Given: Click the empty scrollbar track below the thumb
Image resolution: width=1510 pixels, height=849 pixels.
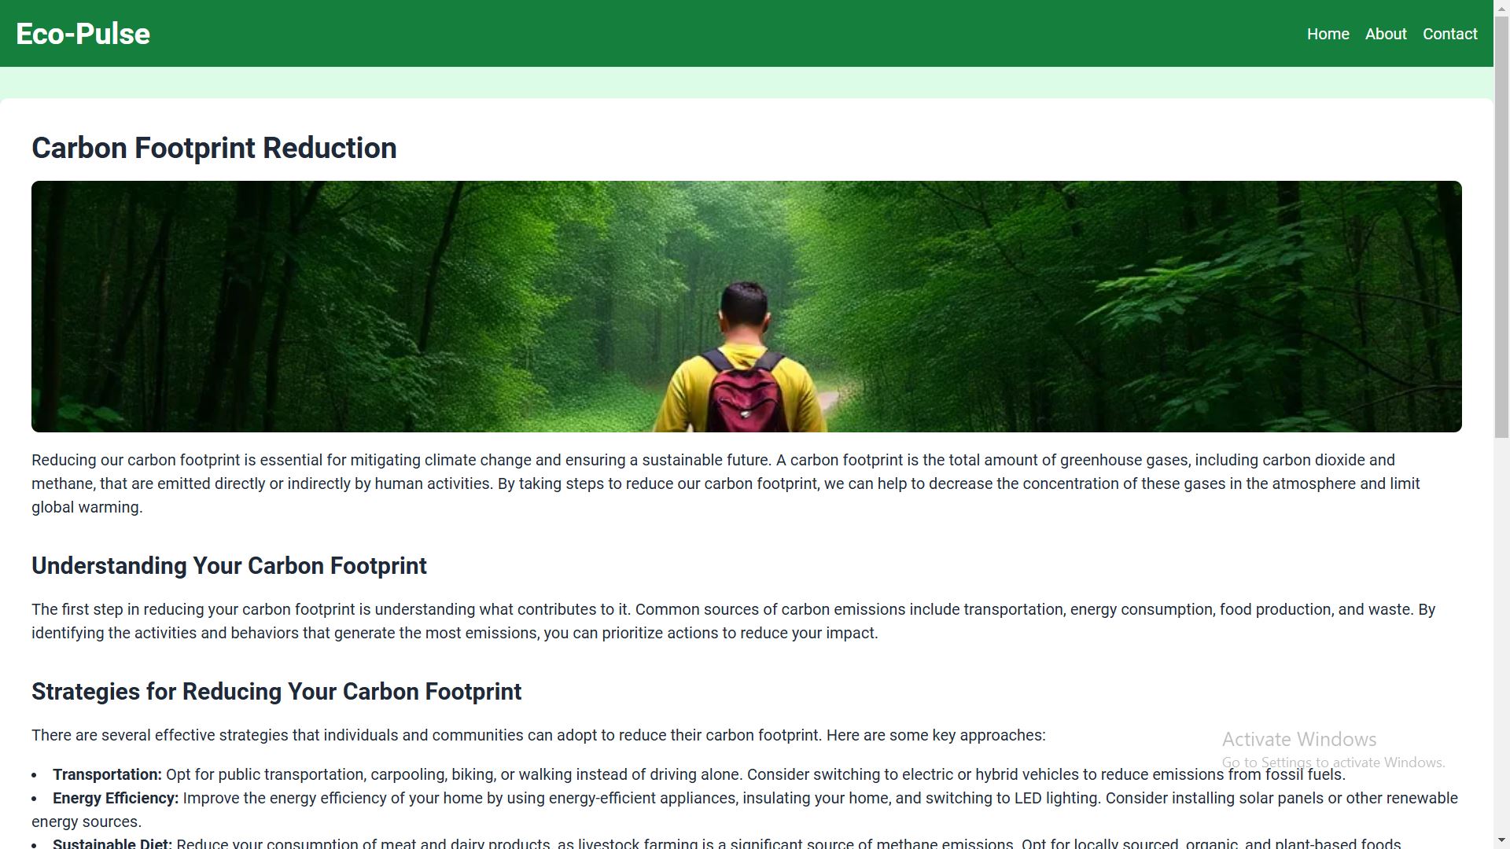Looking at the screenshot, I should (x=1501, y=635).
